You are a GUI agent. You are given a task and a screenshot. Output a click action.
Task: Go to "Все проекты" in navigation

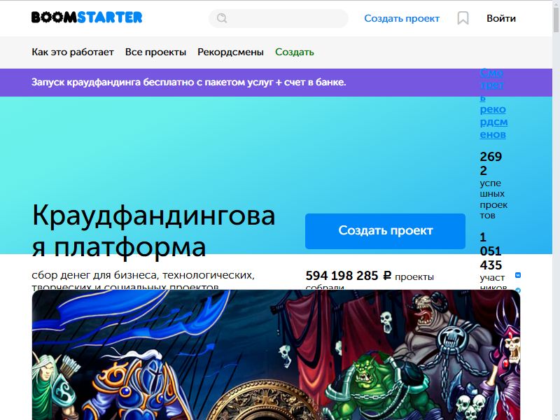click(155, 52)
